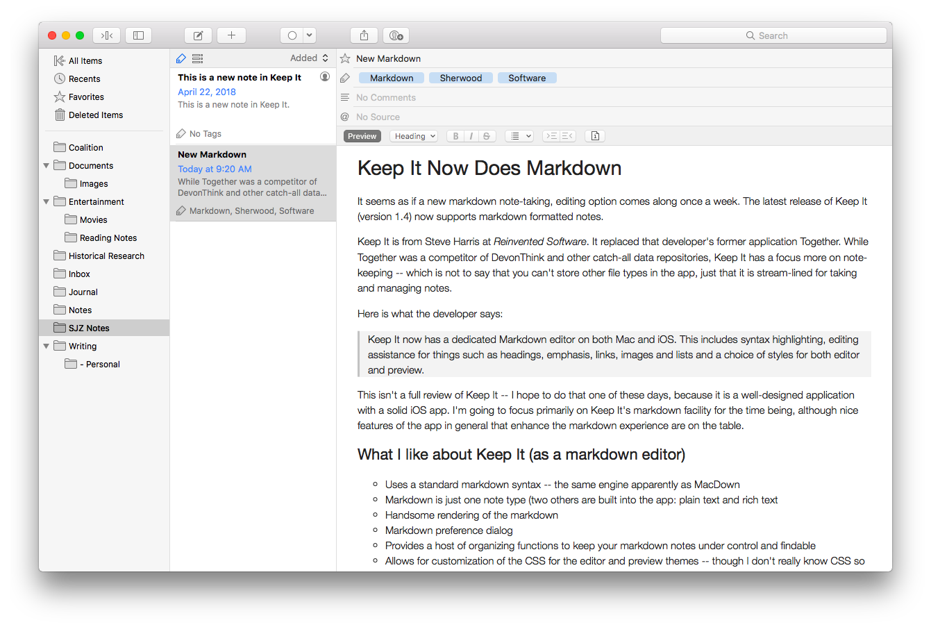Viewport: 931px width, 627px height.
Task: Toggle the blue tag filter icon
Action: (181, 58)
